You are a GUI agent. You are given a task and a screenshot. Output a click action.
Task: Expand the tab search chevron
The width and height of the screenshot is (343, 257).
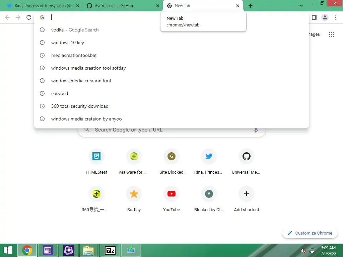coord(301,6)
